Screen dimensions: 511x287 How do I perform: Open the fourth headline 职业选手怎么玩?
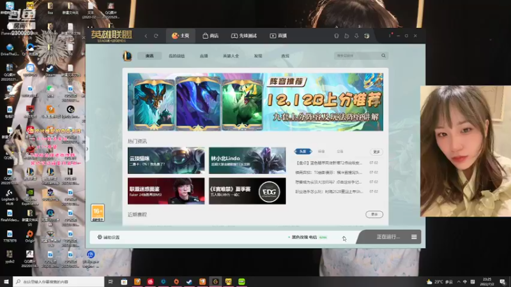pyautogui.click(x=329, y=192)
